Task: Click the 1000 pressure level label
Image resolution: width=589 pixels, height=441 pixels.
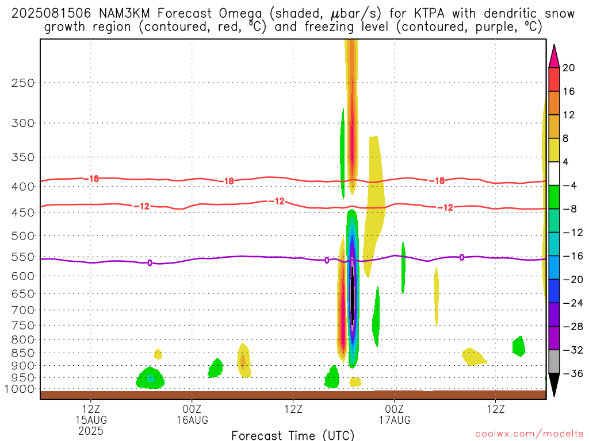Action: [20, 389]
